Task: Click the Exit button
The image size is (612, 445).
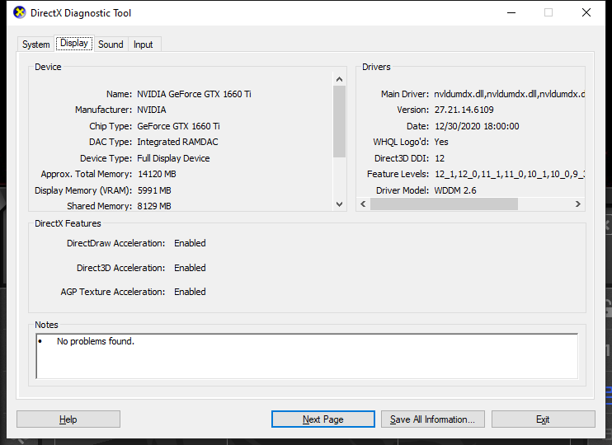Action: pyautogui.click(x=544, y=419)
